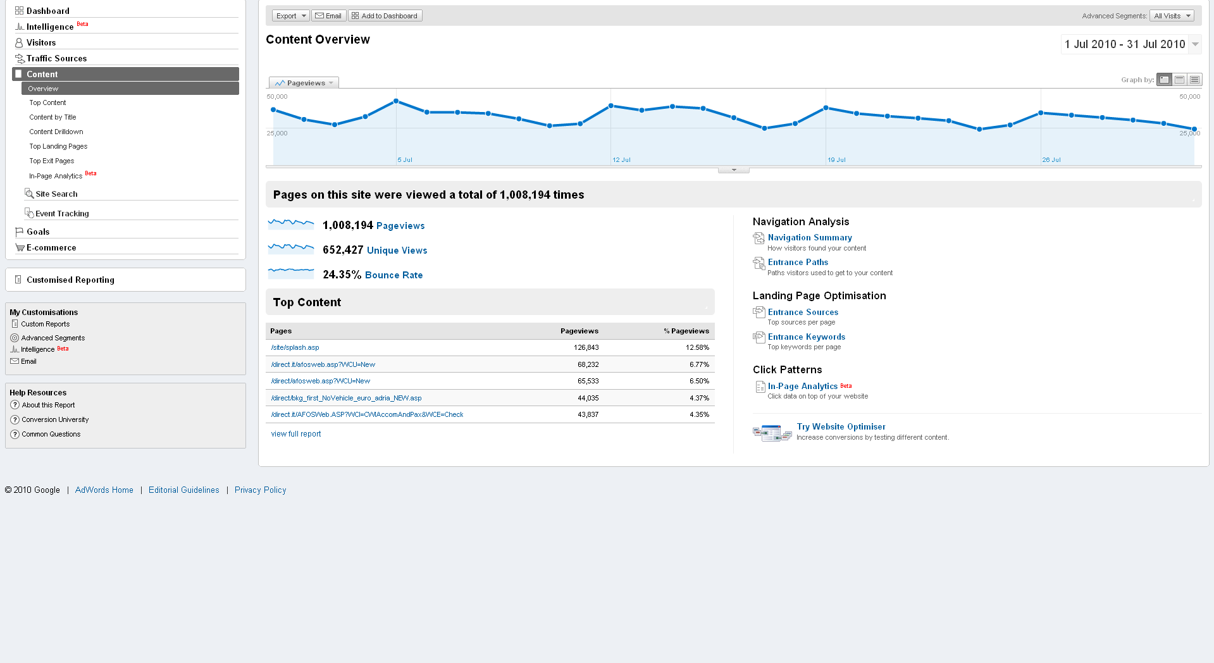Image resolution: width=1214 pixels, height=663 pixels.
Task: Click the Privacy Policy footer link
Action: coord(261,490)
